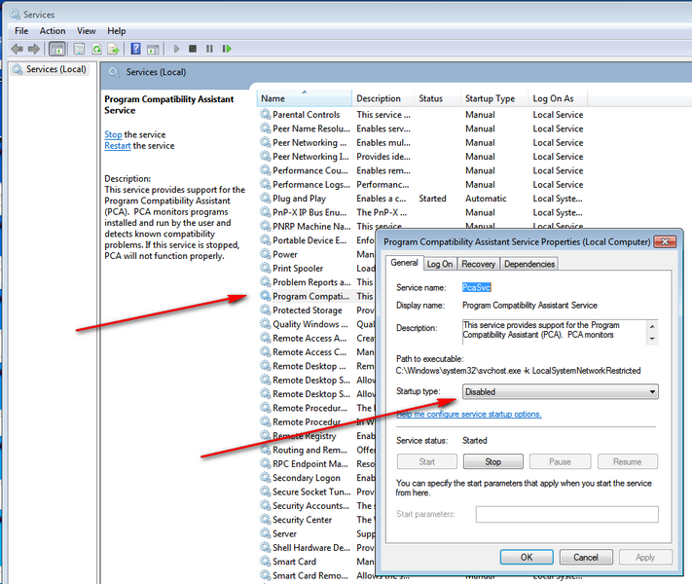
Task: Sort list by Name column header
Action: point(304,98)
